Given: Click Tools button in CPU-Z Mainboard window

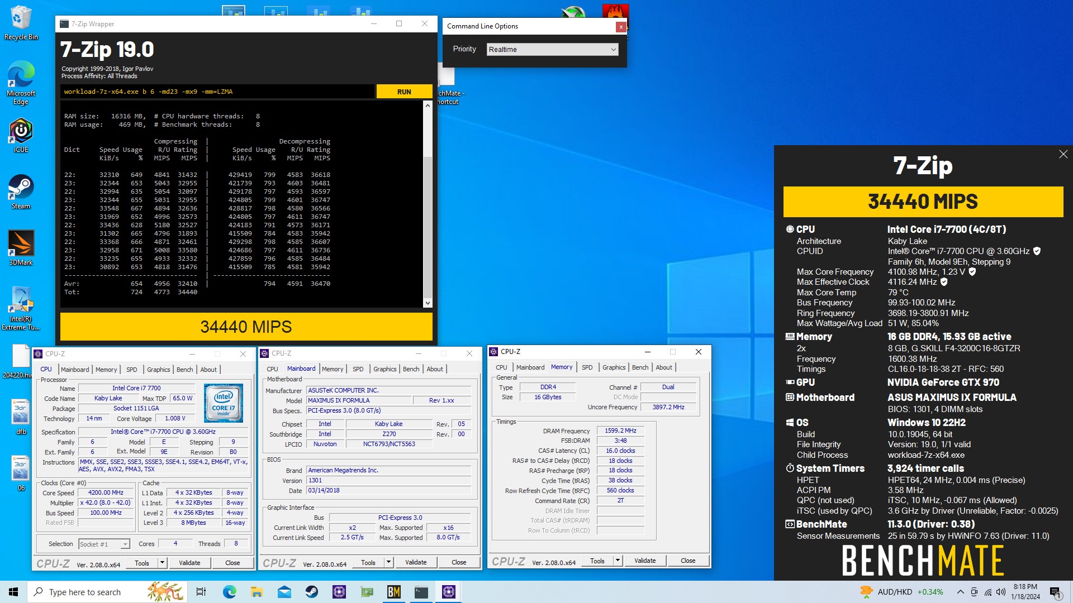Looking at the screenshot, I should pos(368,562).
